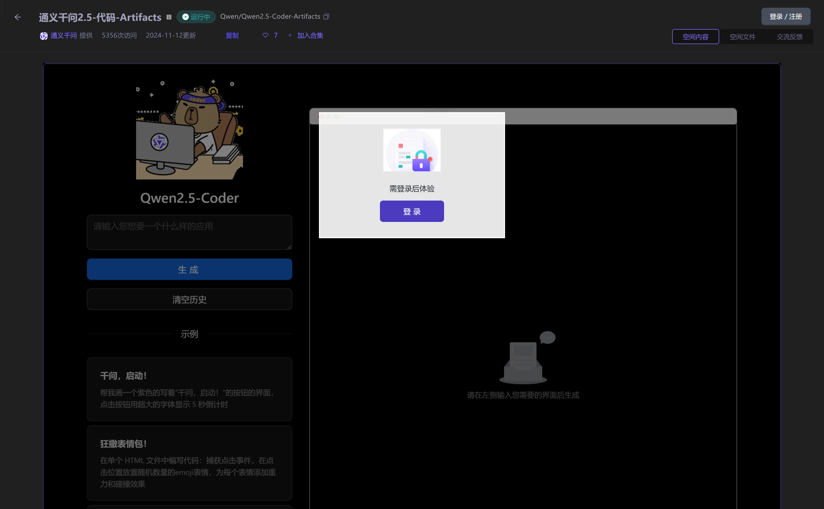Click the 通义千问2.5-代码-Artifacts page title

pyautogui.click(x=100, y=17)
